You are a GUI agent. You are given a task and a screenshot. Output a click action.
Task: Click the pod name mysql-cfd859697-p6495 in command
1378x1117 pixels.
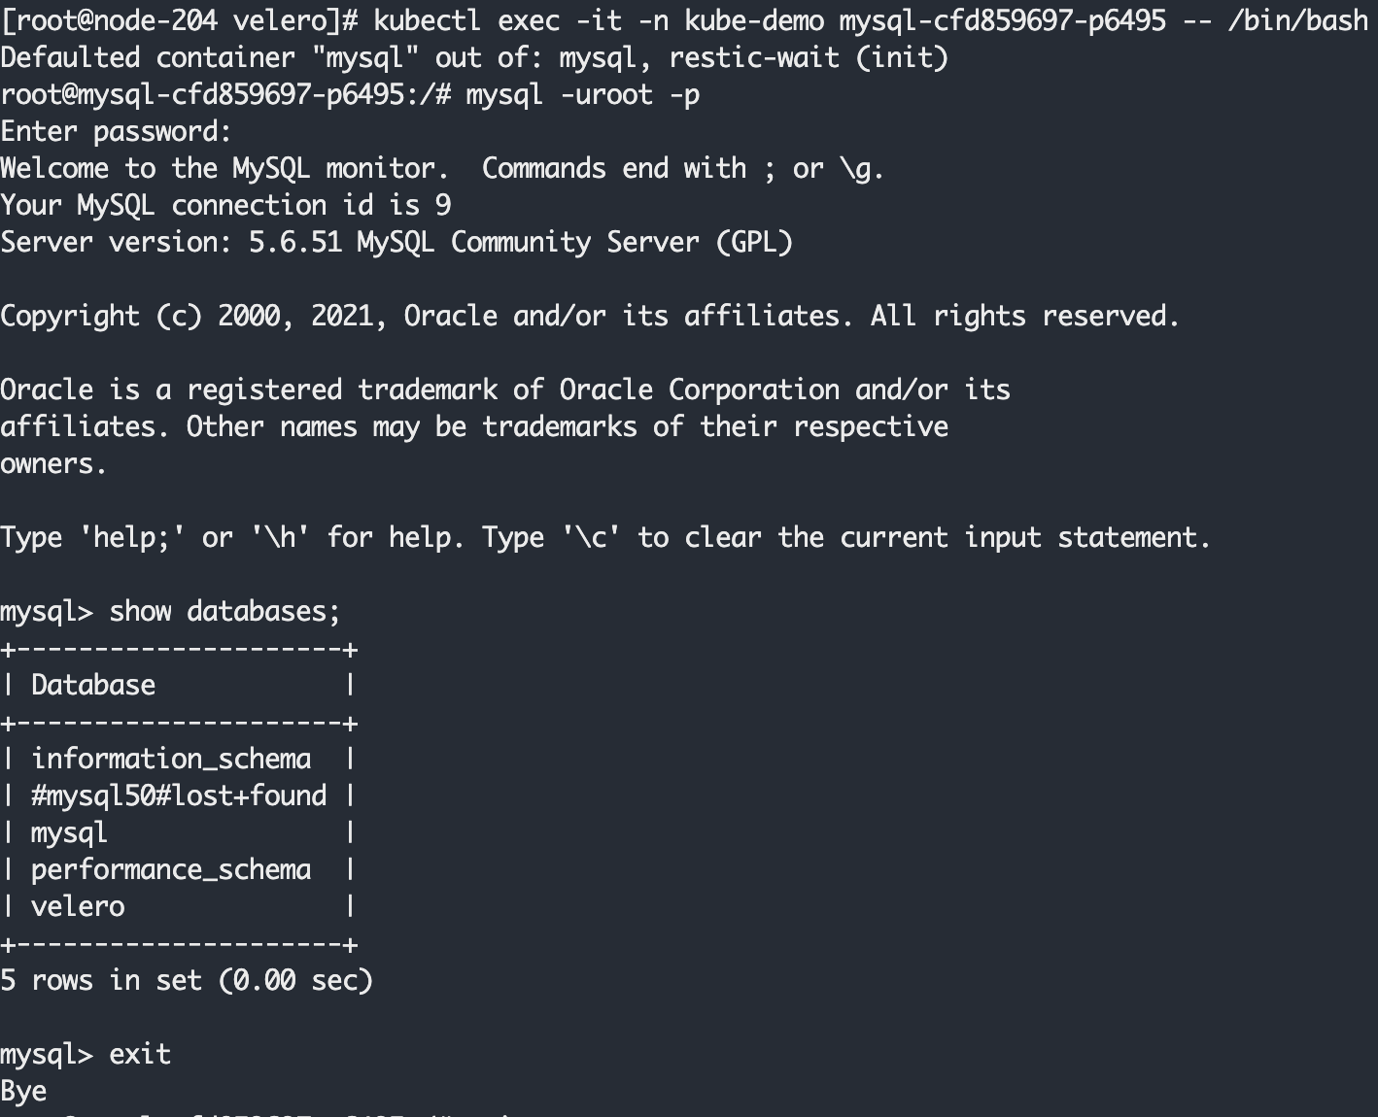click(x=1003, y=20)
